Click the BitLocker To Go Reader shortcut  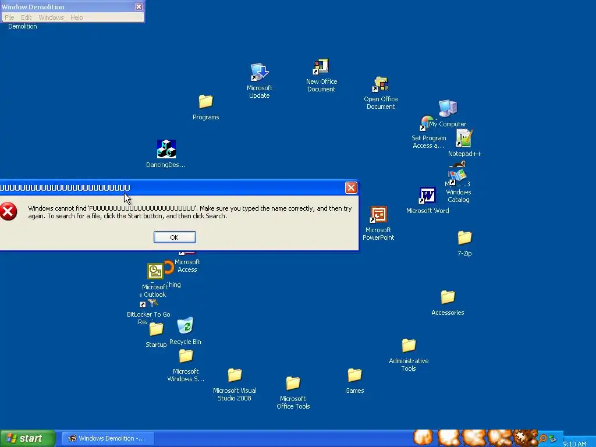click(148, 304)
